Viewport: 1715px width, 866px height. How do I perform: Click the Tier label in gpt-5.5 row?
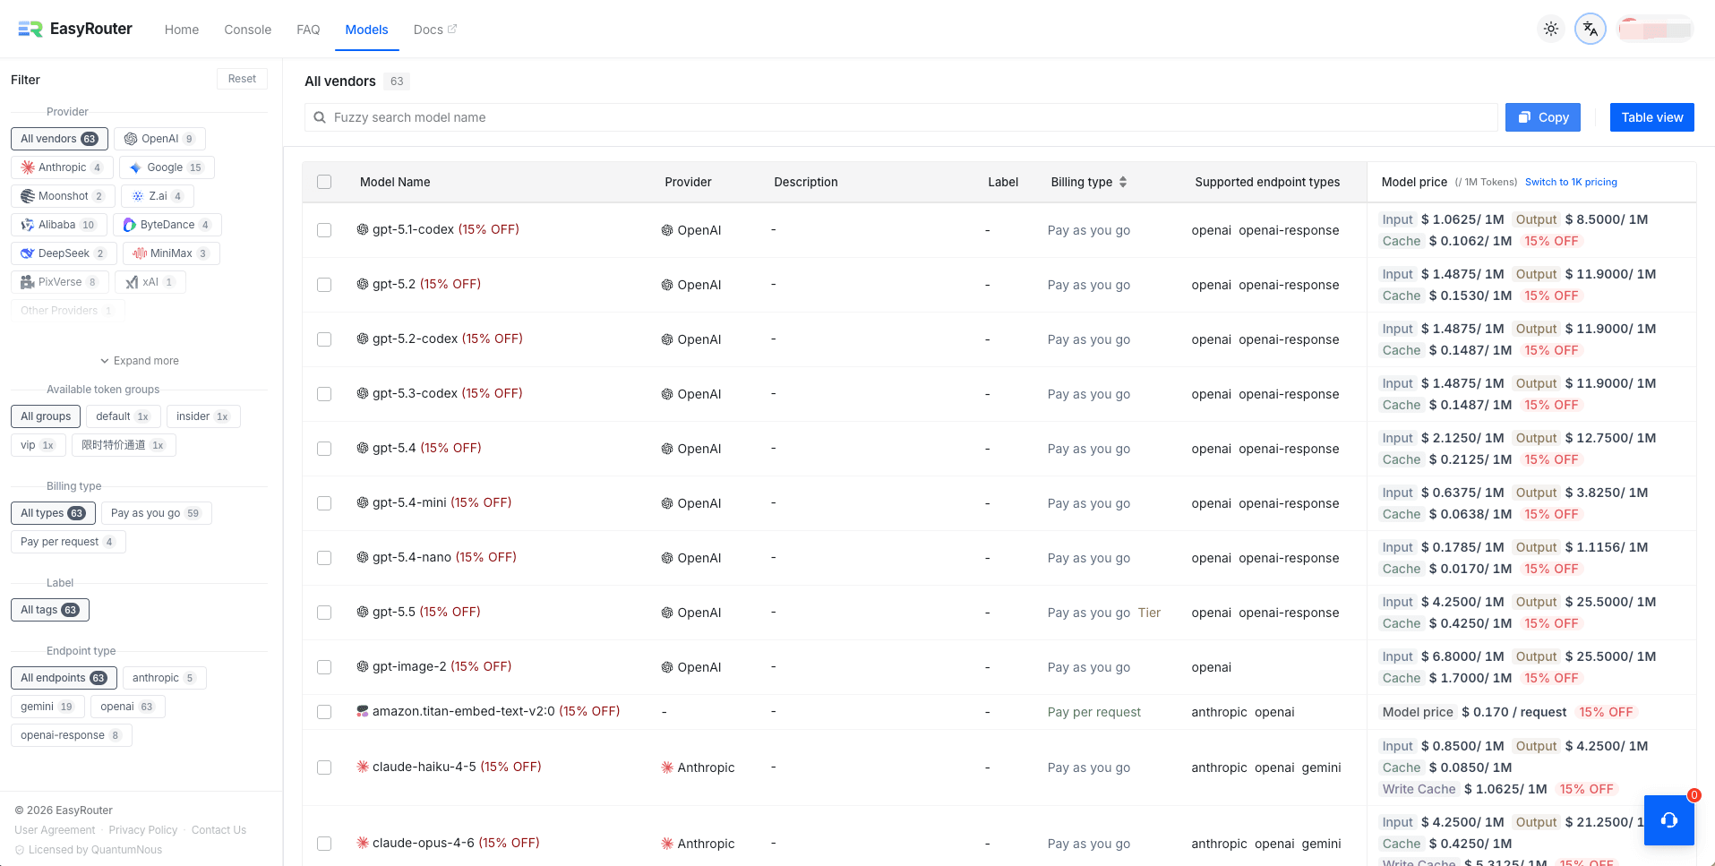pos(1149,613)
